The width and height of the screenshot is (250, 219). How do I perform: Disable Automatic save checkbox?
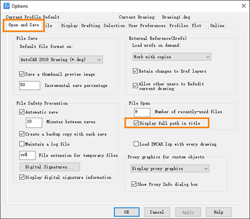[x=22, y=112]
